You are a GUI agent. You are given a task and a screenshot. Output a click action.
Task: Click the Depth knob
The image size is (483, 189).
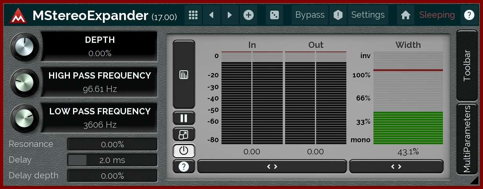(25, 47)
